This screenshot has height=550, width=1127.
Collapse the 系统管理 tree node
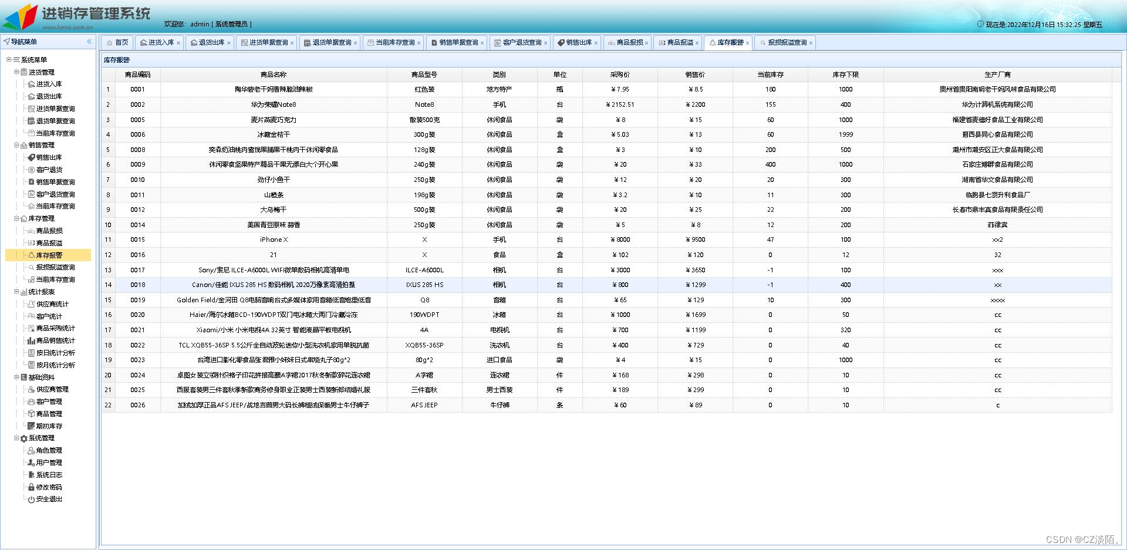pyautogui.click(x=16, y=438)
